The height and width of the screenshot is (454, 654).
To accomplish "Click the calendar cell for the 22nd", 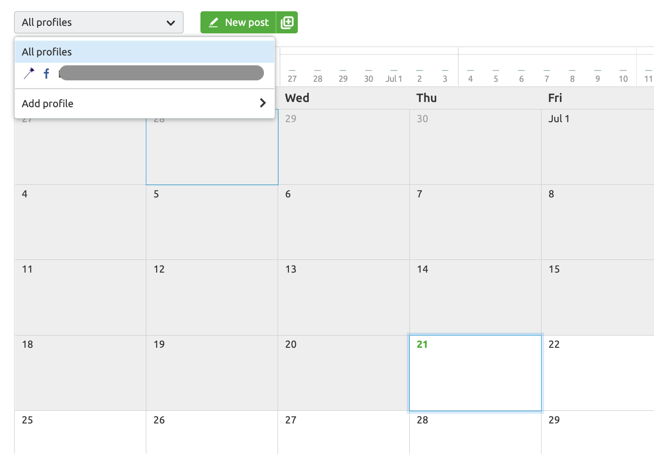I will click(x=597, y=373).
